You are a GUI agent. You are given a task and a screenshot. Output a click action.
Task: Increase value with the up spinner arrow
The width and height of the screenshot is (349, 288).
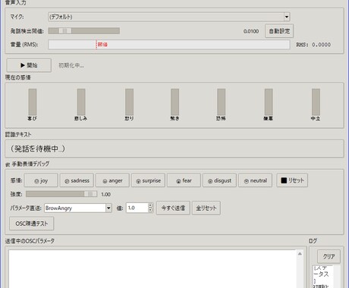(150, 205)
